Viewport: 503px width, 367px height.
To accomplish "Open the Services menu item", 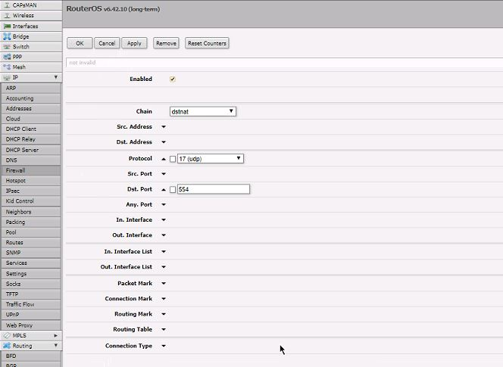I will 31,263.
